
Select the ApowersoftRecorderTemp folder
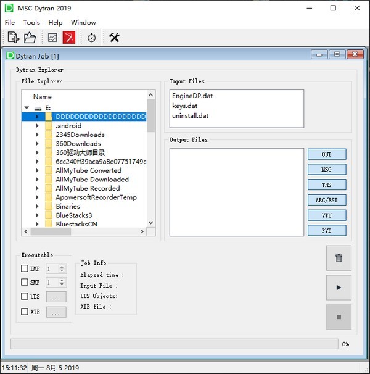pyautogui.click(x=96, y=197)
